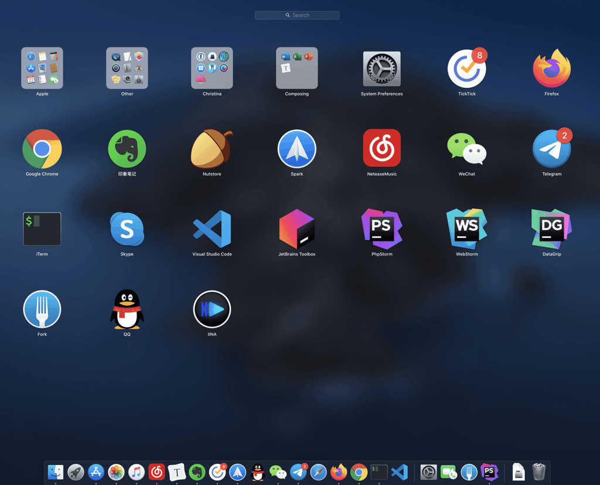The width and height of the screenshot is (600, 485).
Task: Open Spark in the Dock
Action: coord(238,472)
